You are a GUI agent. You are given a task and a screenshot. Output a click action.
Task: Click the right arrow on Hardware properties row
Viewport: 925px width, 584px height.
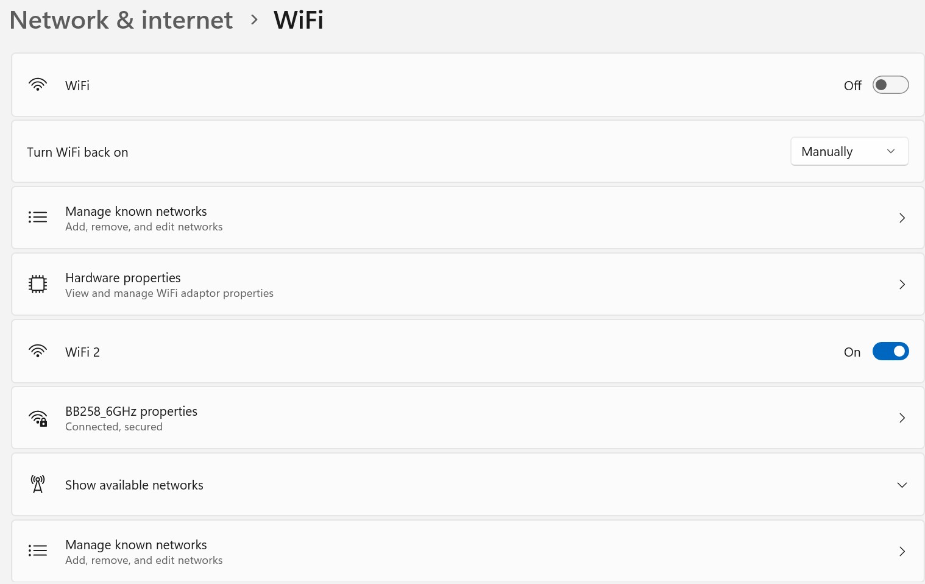coord(902,284)
